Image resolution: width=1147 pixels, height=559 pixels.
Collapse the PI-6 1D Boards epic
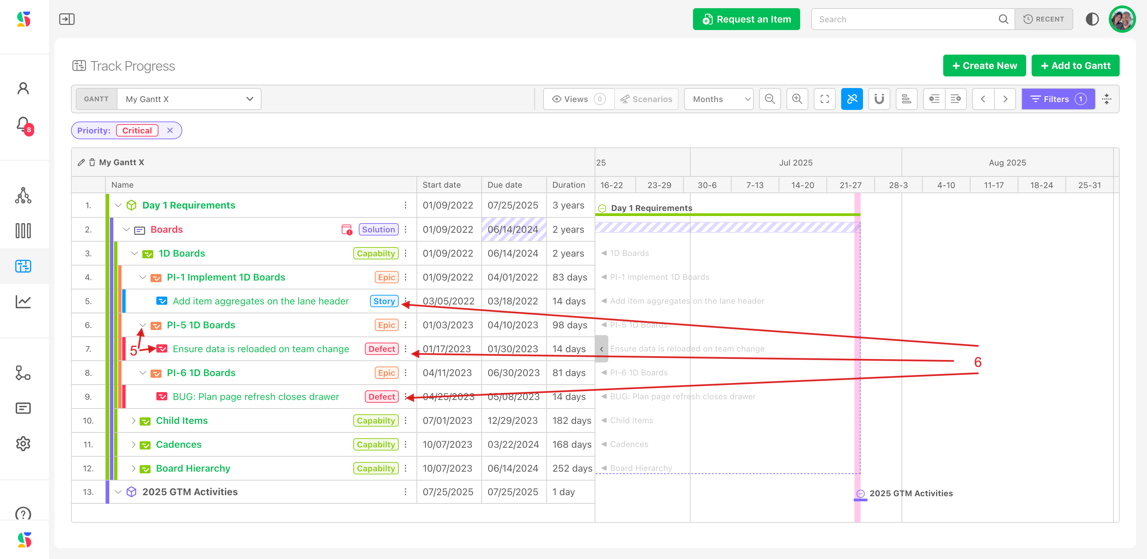pos(142,373)
